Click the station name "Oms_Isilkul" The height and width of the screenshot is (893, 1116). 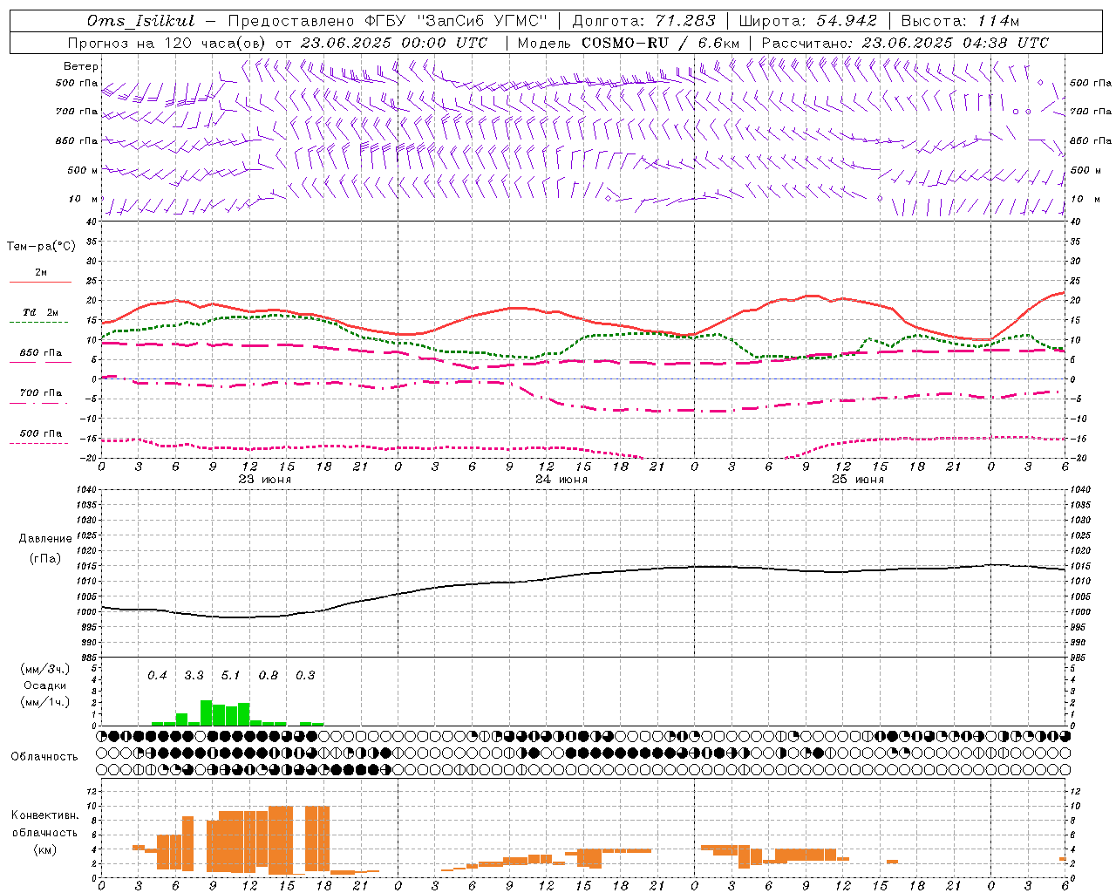click(x=143, y=21)
